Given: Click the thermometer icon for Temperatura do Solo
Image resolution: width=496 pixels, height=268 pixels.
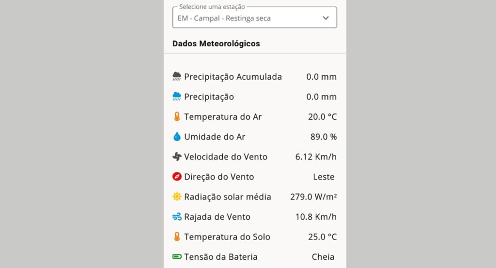Looking at the screenshot, I should click(x=177, y=237).
